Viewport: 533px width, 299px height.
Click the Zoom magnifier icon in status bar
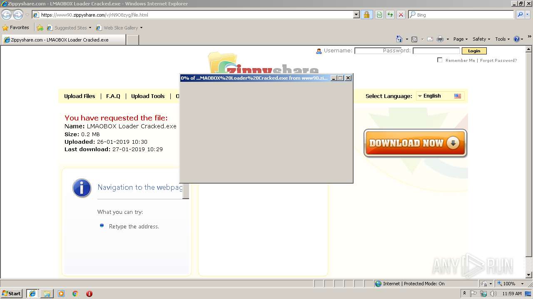coord(499,284)
